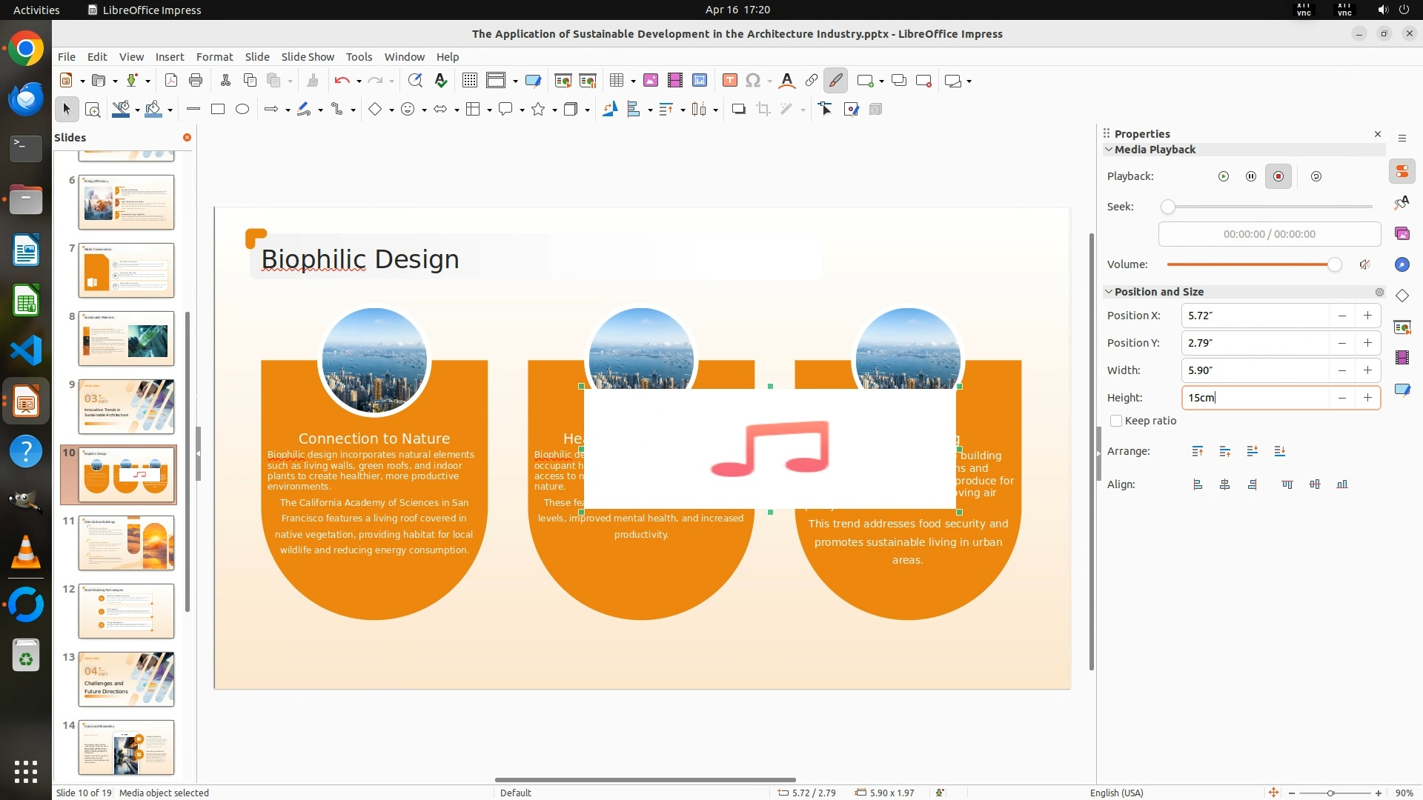The width and height of the screenshot is (1423, 800).
Task: Click the Insert Text Box icon
Action: (x=729, y=81)
